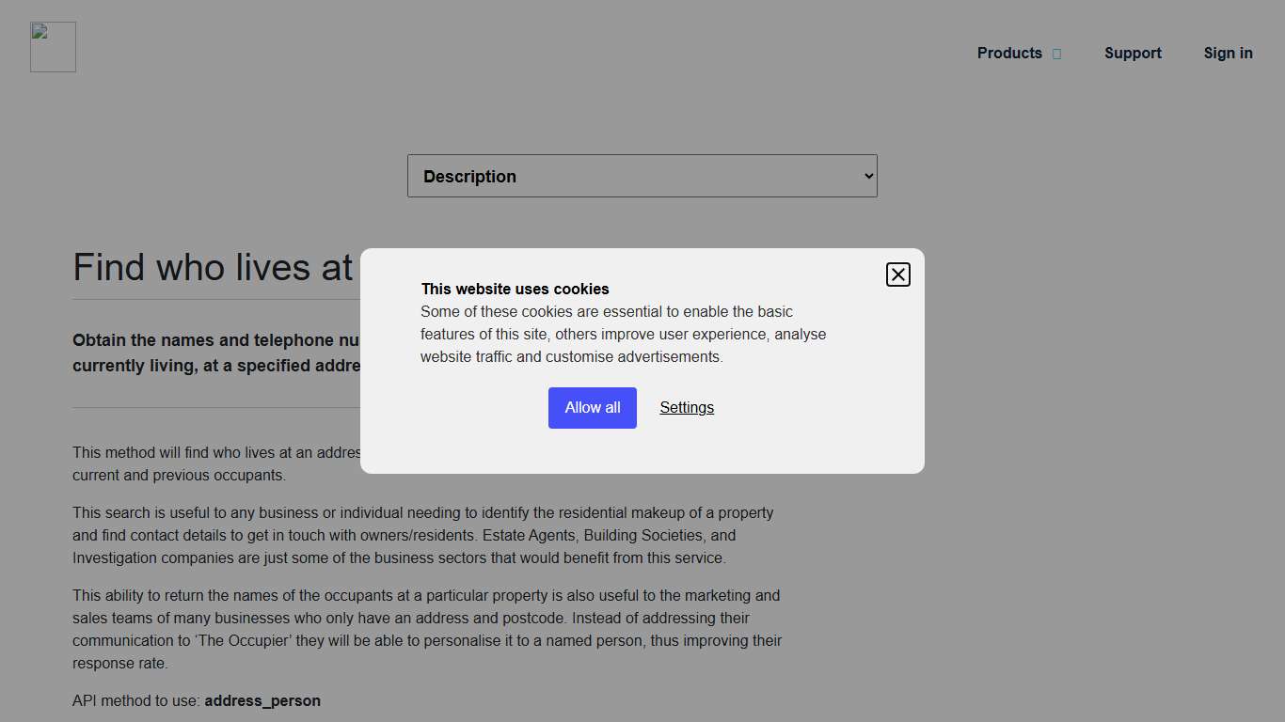Click the website logo in top left
The width and height of the screenshot is (1285, 722).
tap(52, 46)
